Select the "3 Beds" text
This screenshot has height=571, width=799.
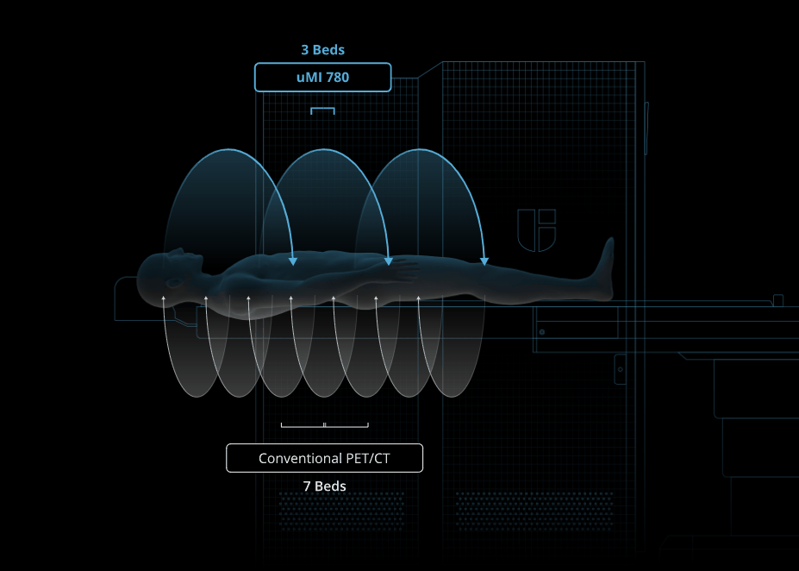coord(322,50)
